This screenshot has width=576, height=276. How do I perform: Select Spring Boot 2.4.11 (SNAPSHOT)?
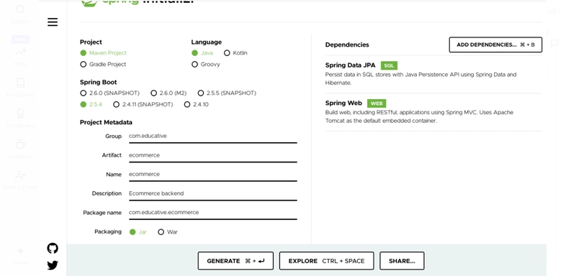point(117,104)
